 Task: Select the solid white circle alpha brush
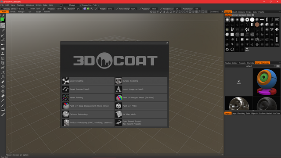pos(252,19)
